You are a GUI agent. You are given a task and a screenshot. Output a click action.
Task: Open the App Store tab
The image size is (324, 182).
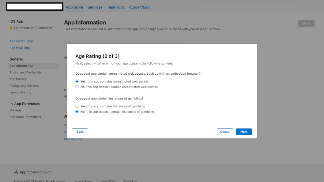pos(74,7)
